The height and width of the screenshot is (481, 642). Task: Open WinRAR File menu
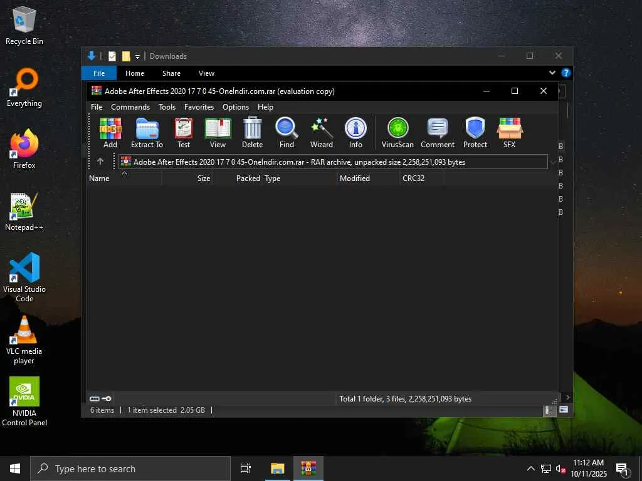(x=97, y=106)
